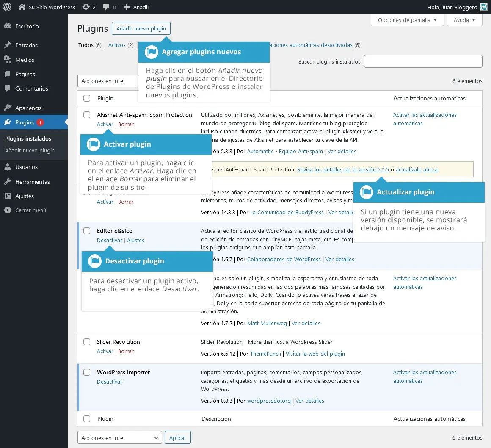Click the Páginas pages icon

(x=8, y=74)
